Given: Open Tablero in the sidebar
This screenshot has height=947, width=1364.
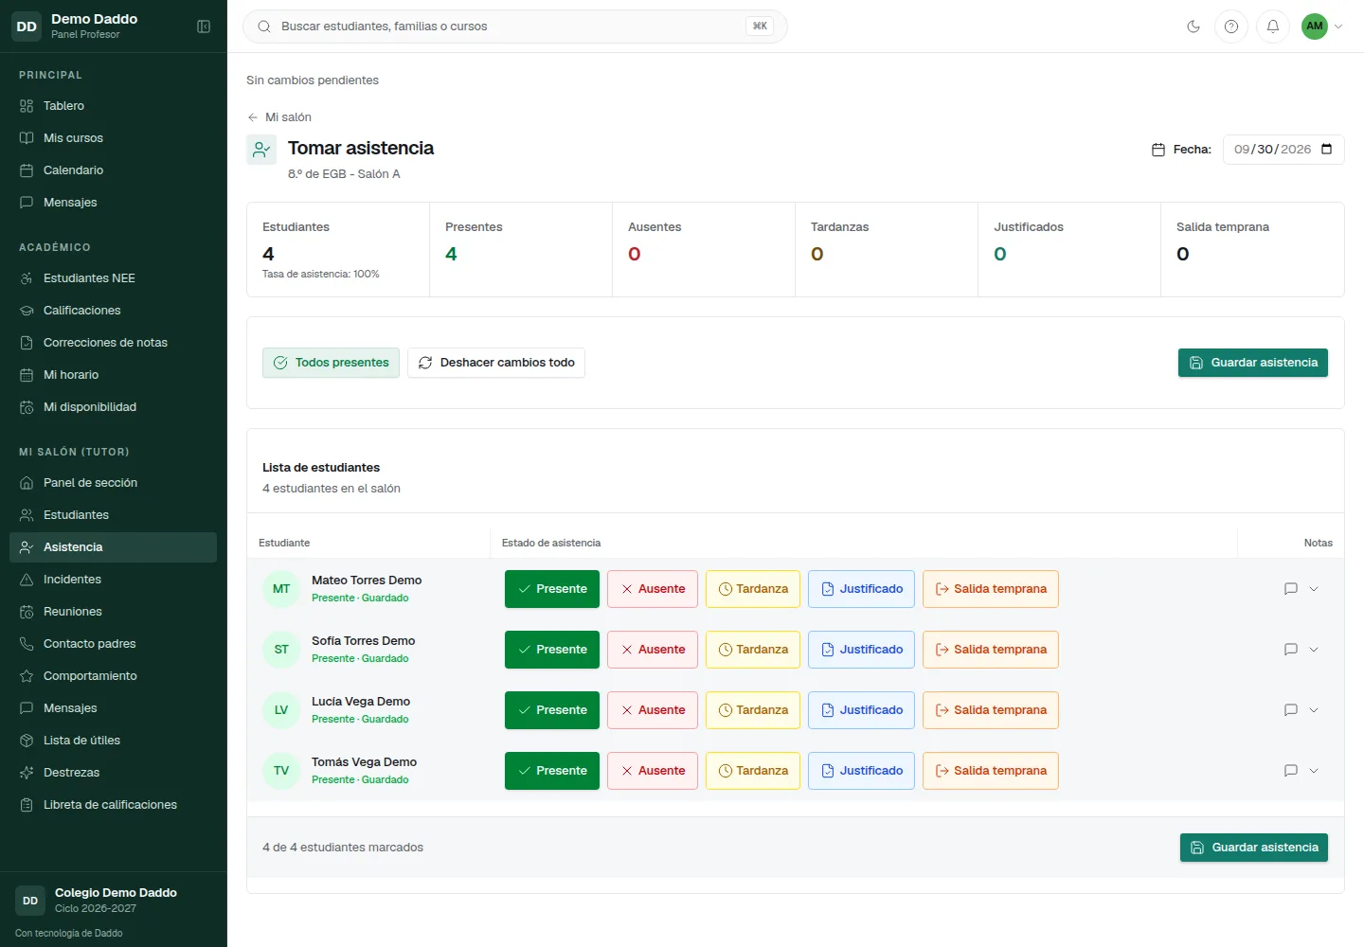Looking at the screenshot, I should (114, 106).
